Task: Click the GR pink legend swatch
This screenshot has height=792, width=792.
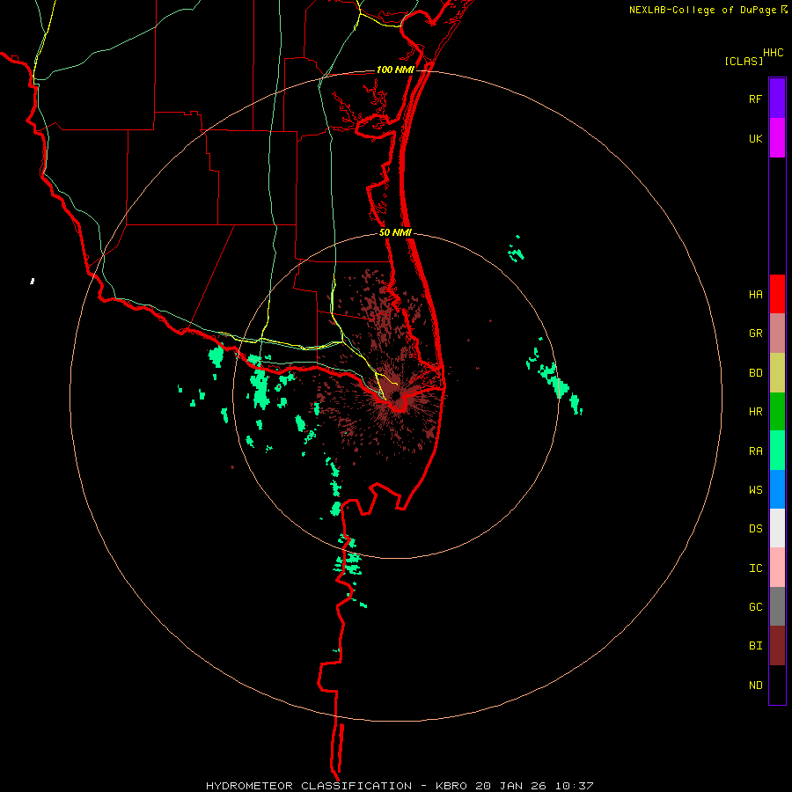Action: pos(777,334)
